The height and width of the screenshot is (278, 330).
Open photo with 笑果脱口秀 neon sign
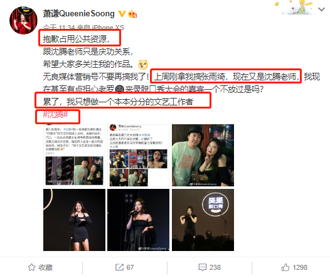click(x=203, y=220)
